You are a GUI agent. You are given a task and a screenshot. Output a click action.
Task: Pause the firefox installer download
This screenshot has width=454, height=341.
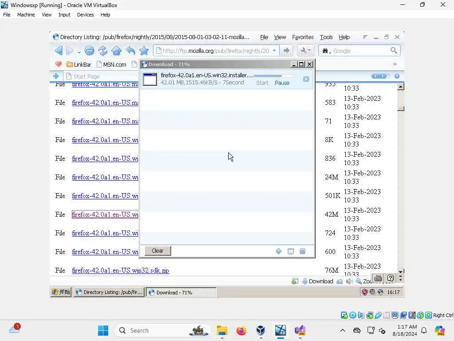pos(282,83)
